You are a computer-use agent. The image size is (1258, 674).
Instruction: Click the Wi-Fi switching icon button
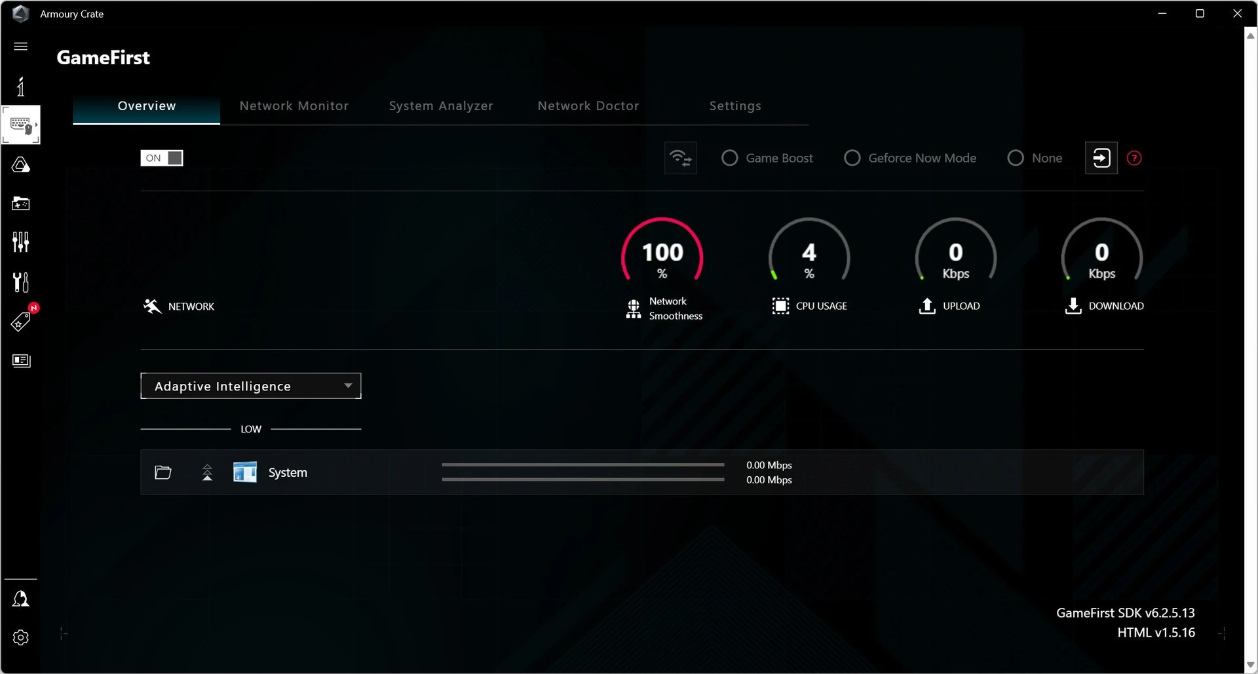[681, 158]
